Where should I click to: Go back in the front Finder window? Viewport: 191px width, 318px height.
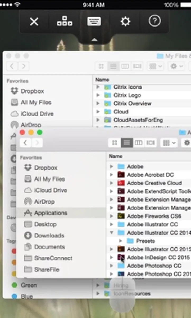point(25,143)
